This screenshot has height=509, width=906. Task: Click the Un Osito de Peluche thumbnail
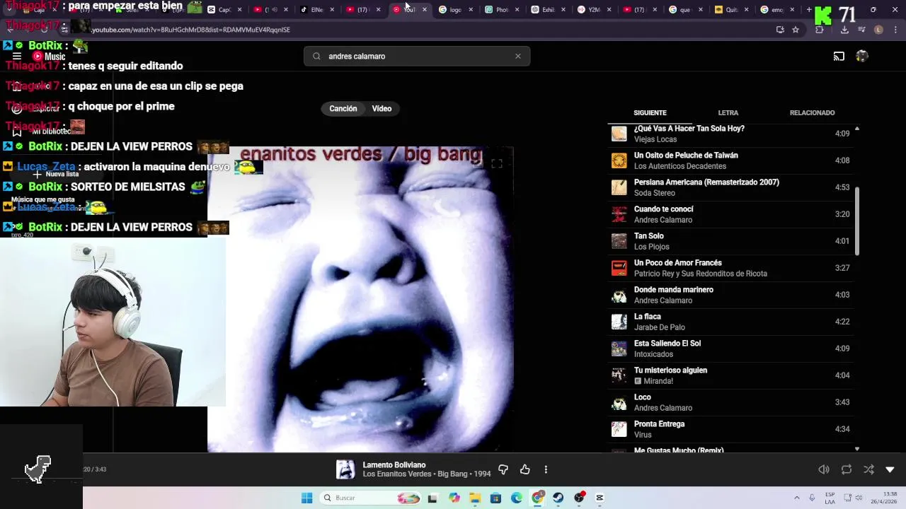pos(619,160)
